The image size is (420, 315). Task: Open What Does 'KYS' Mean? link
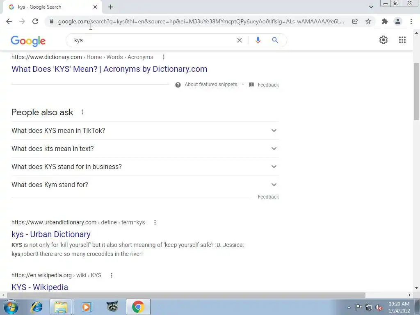[109, 69]
